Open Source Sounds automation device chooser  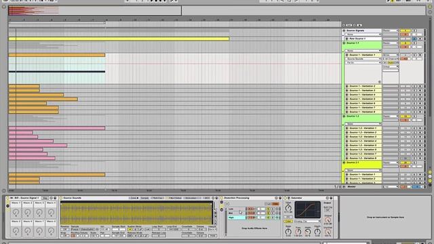click(363, 59)
